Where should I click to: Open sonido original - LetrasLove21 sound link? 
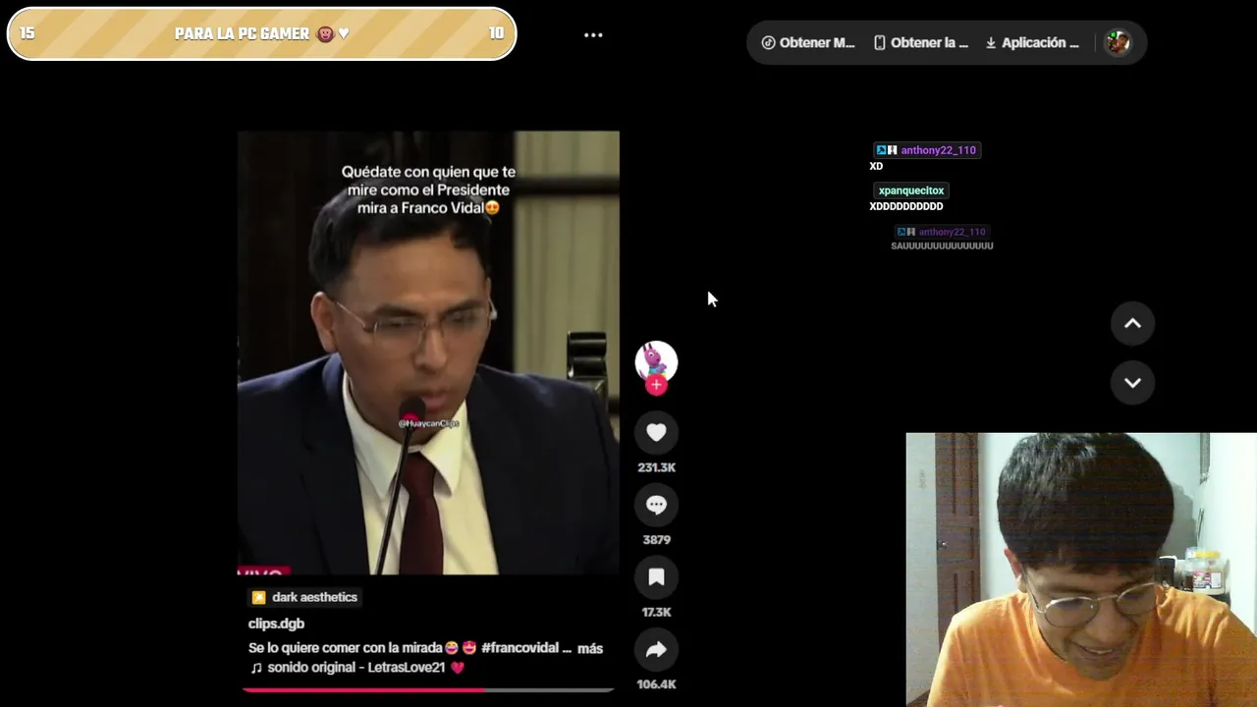pyautogui.click(x=356, y=668)
